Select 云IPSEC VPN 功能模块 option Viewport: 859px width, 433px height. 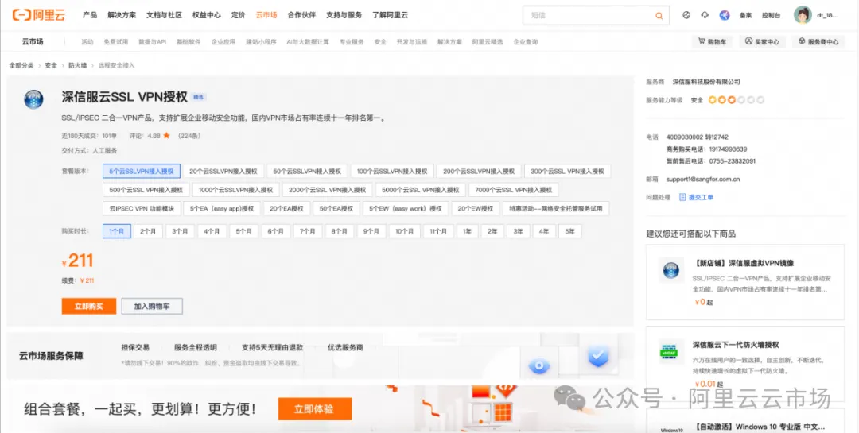click(142, 209)
